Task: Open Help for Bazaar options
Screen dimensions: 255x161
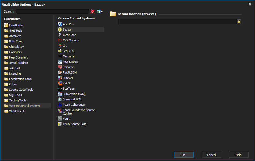Action: coord(239,155)
